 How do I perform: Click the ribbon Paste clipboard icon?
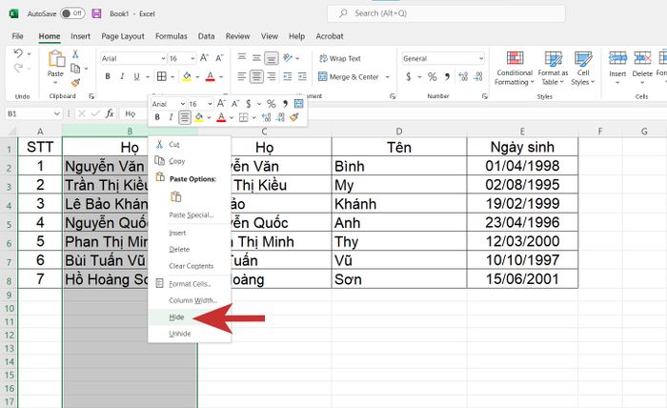coord(56,58)
